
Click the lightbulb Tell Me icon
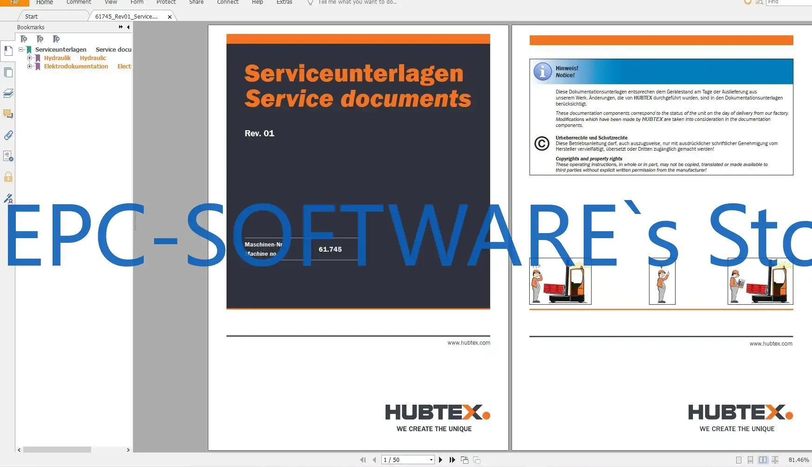[x=311, y=2]
